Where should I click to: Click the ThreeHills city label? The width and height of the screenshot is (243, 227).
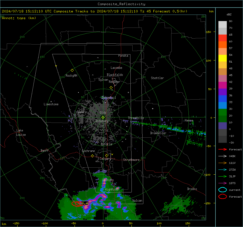pyautogui.click(x=136, y=118)
